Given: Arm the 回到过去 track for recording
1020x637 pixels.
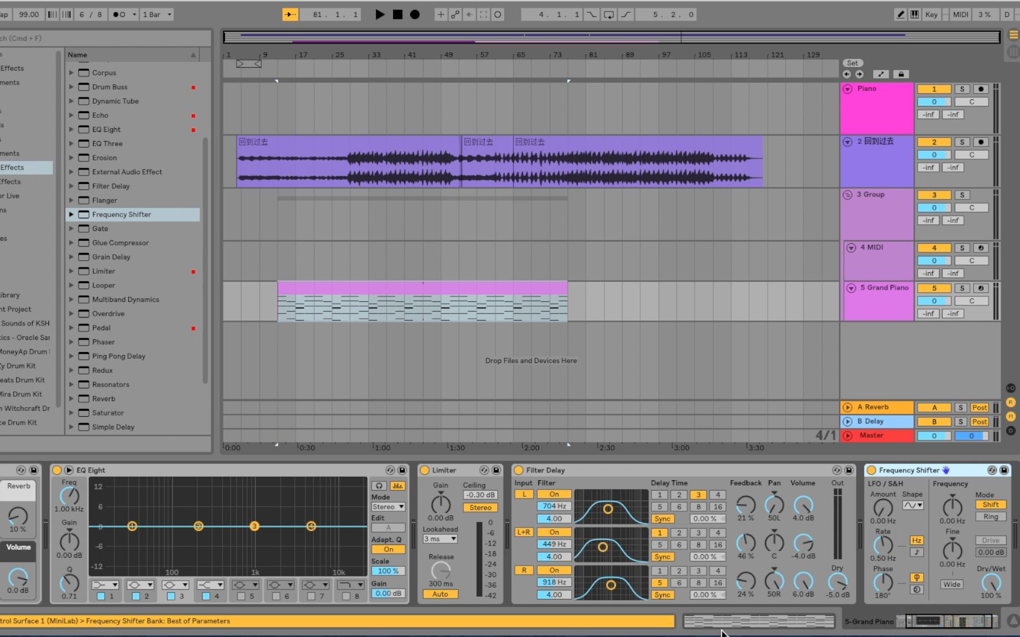Looking at the screenshot, I should [x=981, y=142].
